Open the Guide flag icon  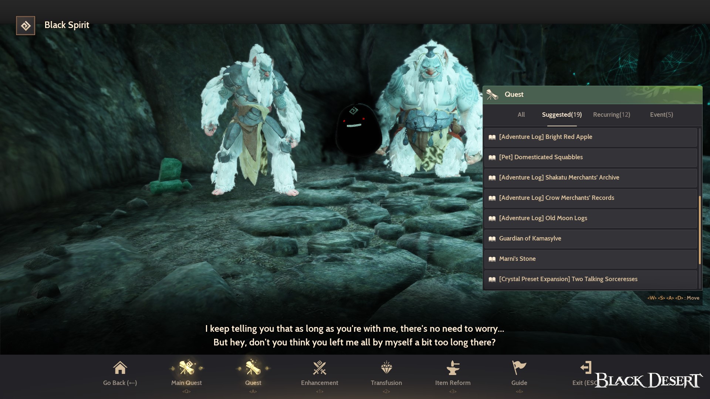coord(519,368)
